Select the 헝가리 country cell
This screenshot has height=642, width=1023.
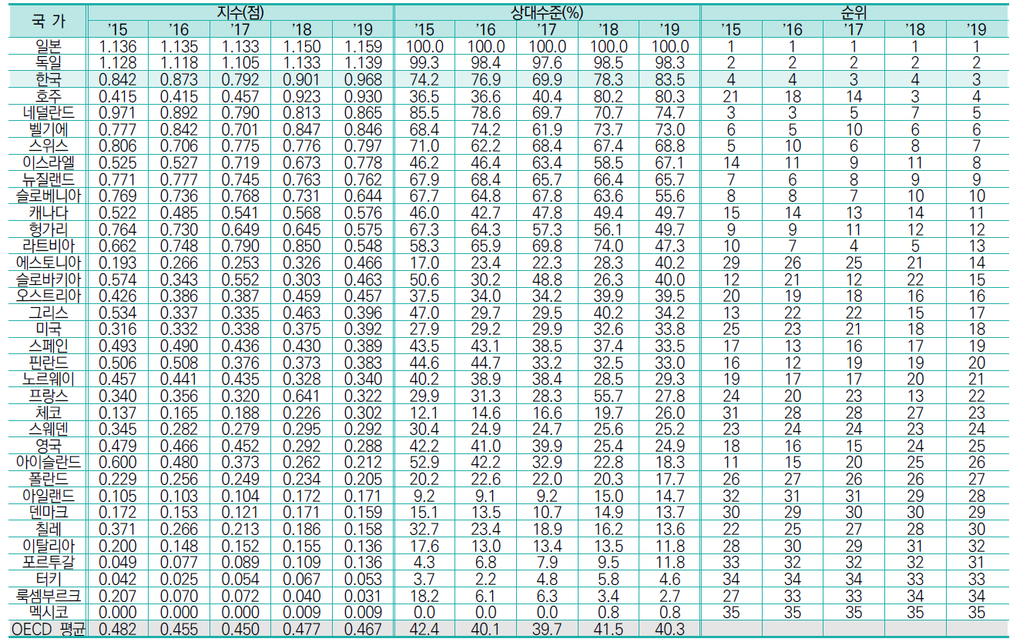47,229
